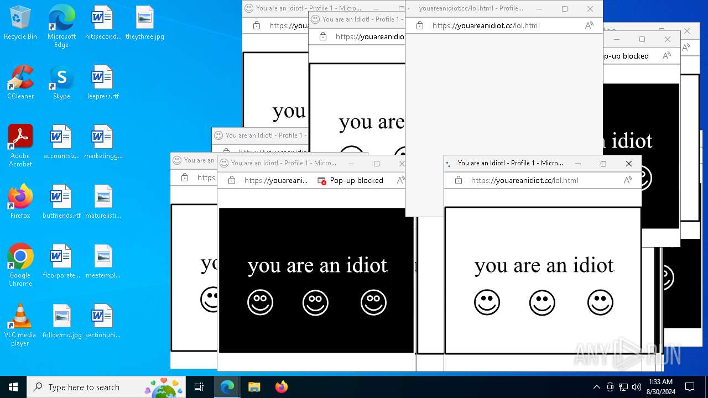Open Adobe Acrobat shortcut

(x=20, y=146)
